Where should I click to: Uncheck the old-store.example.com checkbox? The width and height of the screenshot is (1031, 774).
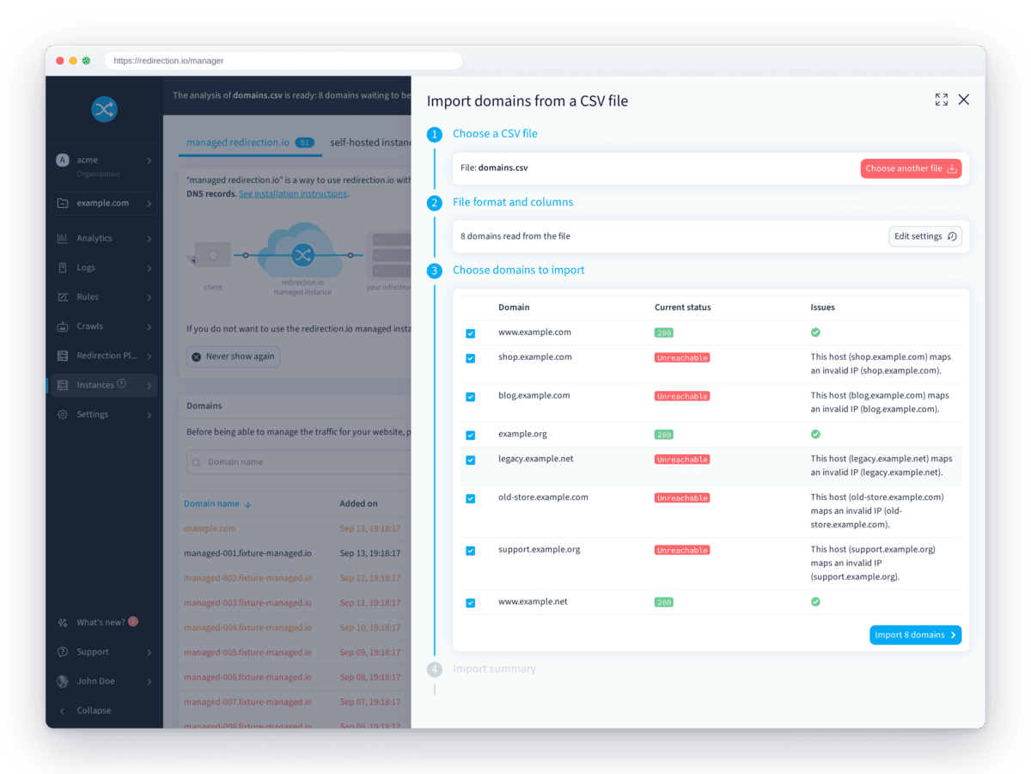470,499
